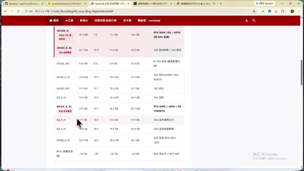Switch to the fourth HTML writing tab

pos(153,3)
